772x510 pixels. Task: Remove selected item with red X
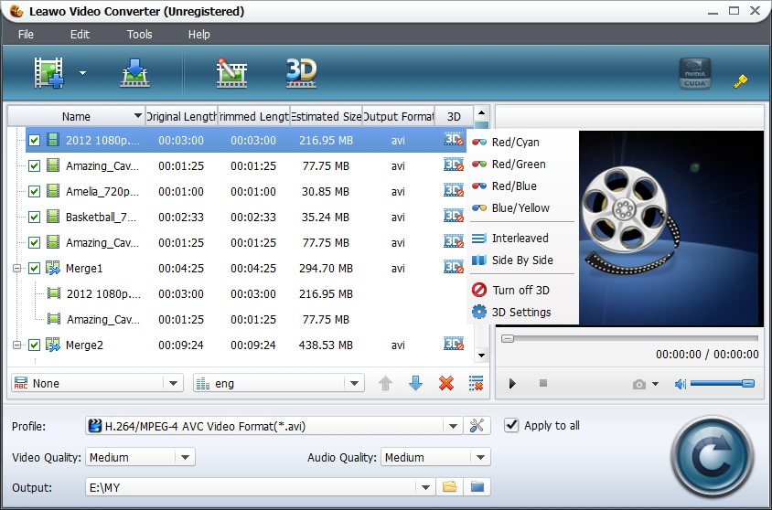coord(446,384)
